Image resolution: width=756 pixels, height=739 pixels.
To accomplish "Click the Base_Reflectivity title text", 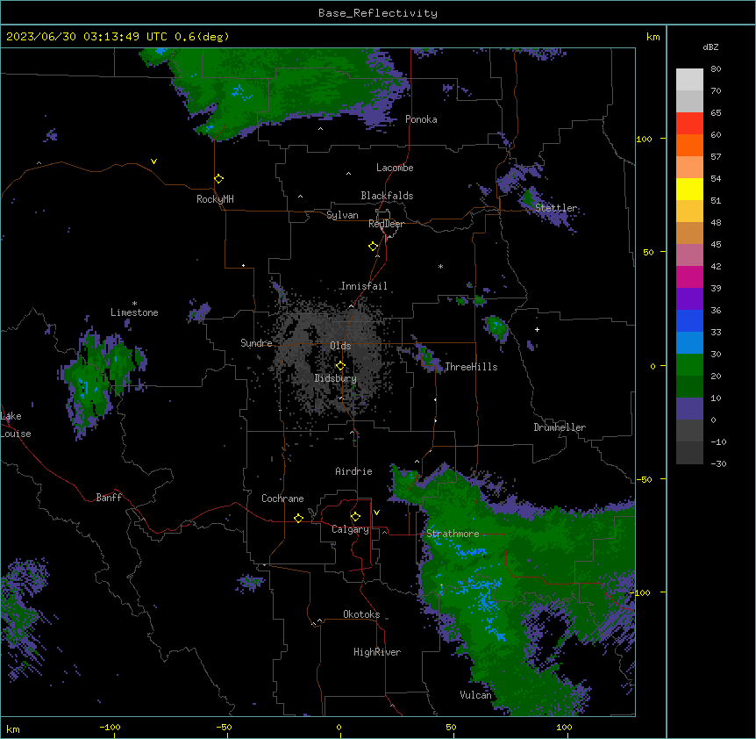I will click(x=377, y=13).
